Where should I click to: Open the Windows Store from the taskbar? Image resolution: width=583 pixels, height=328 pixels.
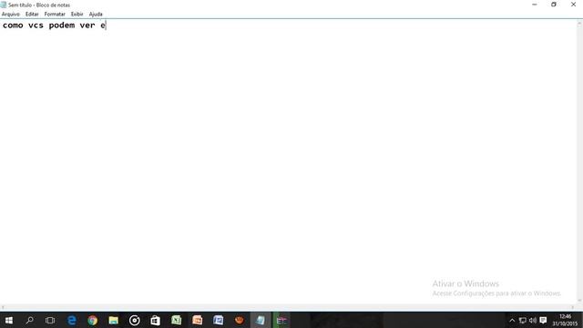(x=156, y=320)
